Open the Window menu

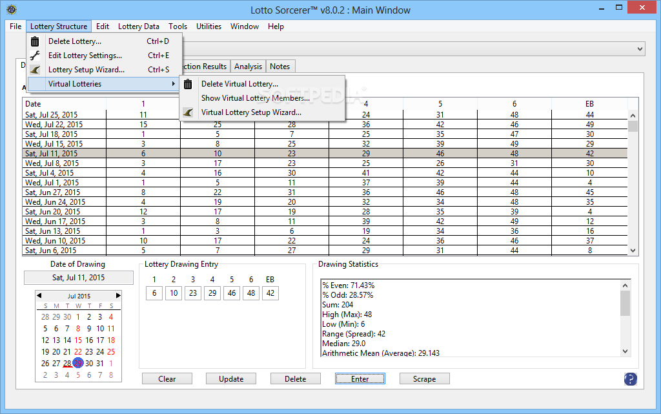tap(245, 26)
